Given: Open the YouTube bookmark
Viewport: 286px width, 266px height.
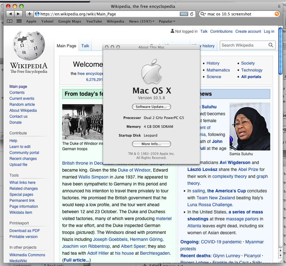Looking at the screenshot, I should click(x=94, y=21).
